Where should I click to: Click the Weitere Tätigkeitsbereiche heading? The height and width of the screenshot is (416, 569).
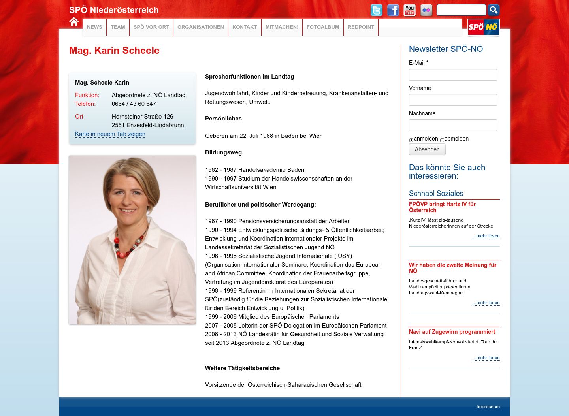[x=242, y=368]
